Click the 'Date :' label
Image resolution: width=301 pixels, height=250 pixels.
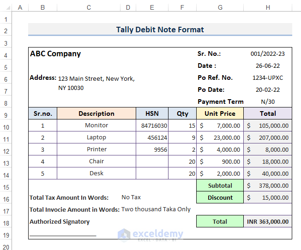coord(207,65)
